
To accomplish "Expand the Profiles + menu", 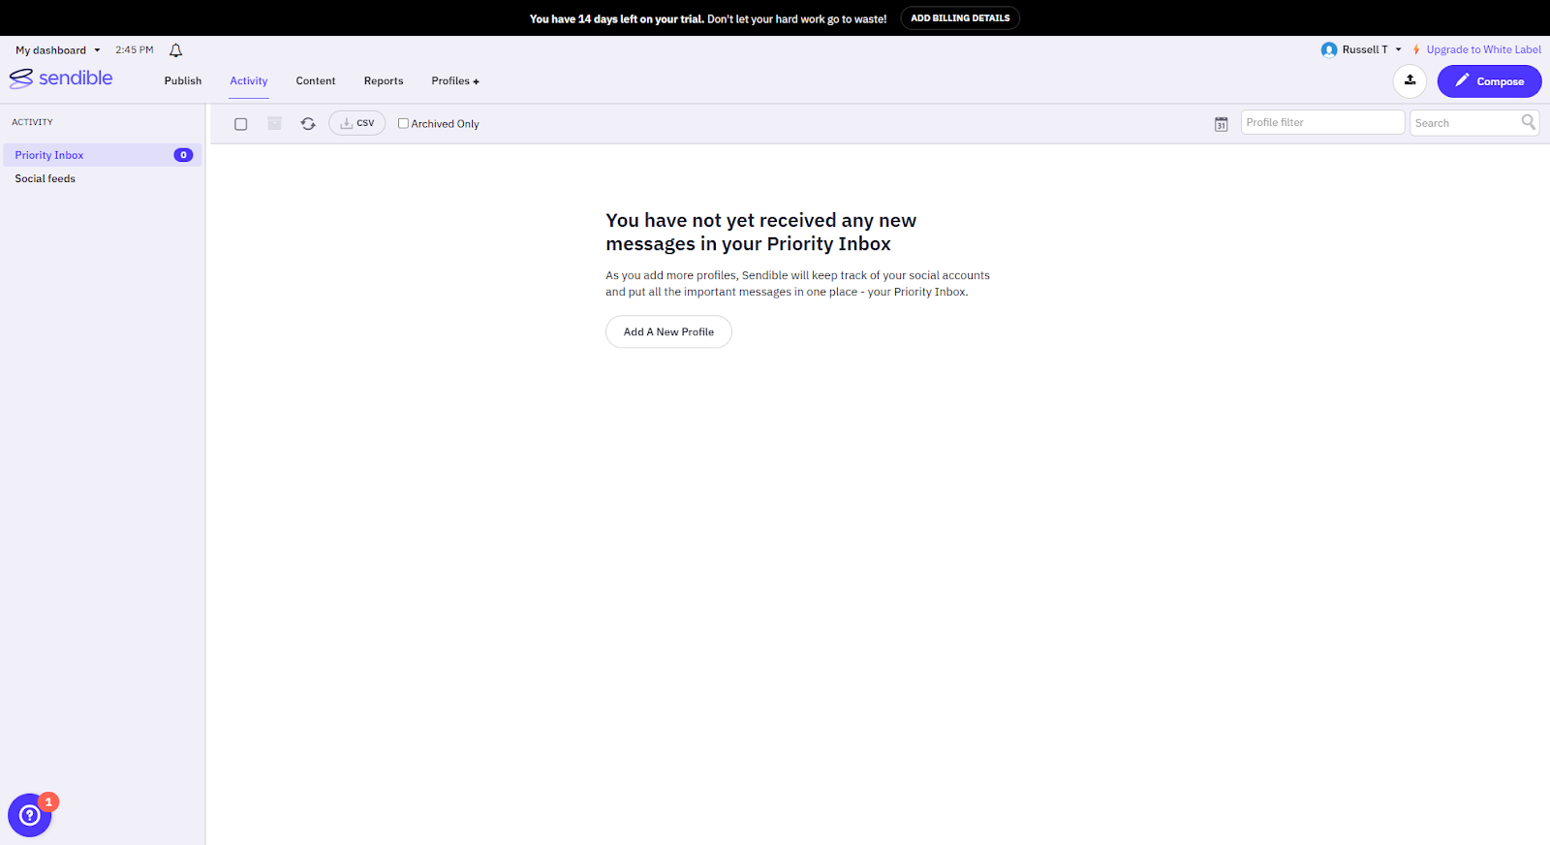I will pyautogui.click(x=455, y=81).
